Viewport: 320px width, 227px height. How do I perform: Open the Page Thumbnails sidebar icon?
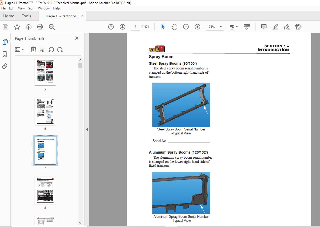click(x=5, y=42)
